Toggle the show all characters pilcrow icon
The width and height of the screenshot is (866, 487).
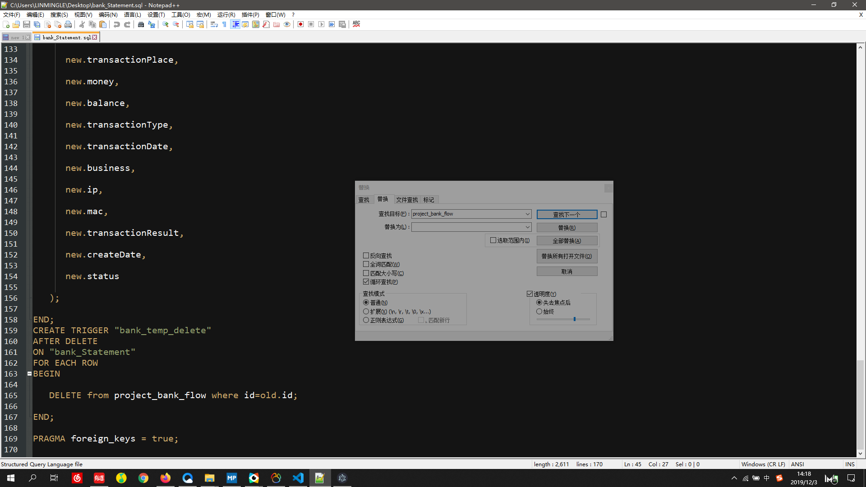(224, 24)
